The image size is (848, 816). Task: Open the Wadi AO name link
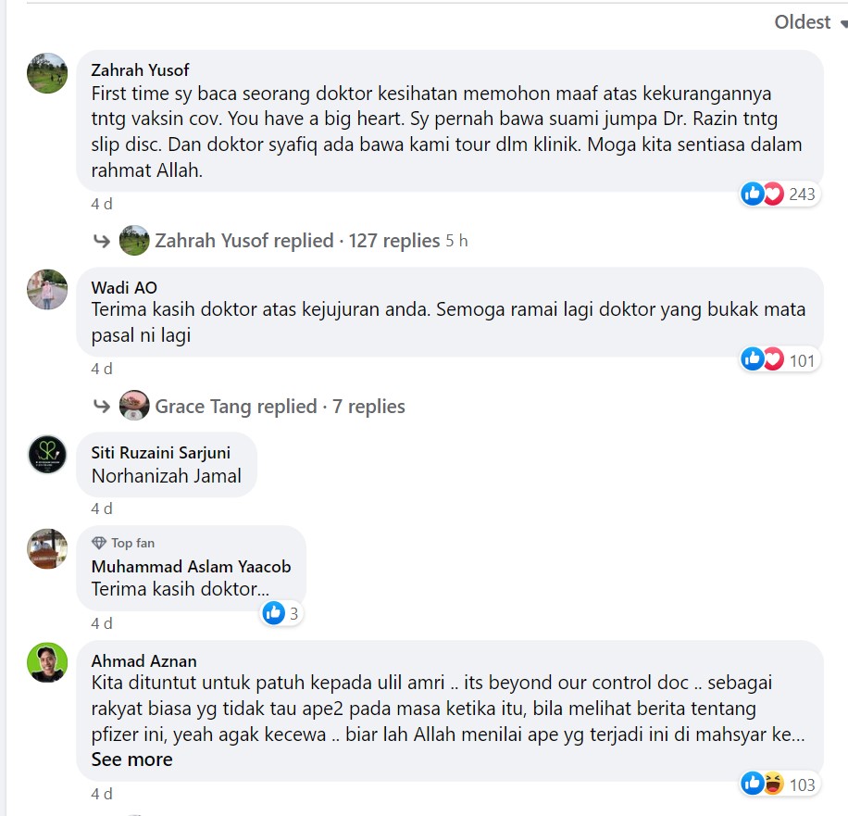click(x=124, y=287)
